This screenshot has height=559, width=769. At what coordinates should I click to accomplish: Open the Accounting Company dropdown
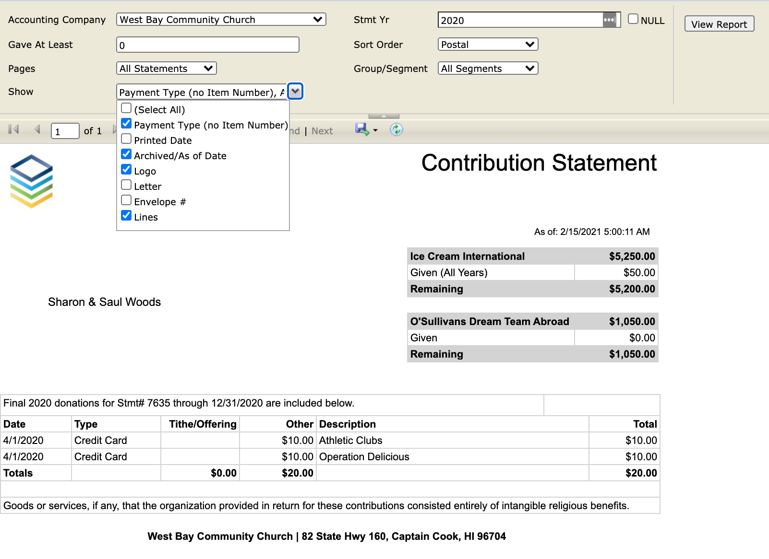coord(221,20)
